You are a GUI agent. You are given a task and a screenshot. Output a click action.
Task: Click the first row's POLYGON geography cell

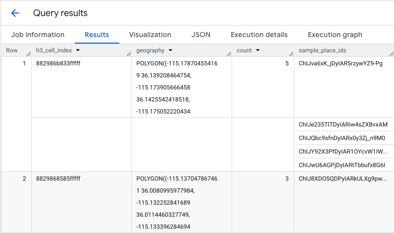(177, 87)
